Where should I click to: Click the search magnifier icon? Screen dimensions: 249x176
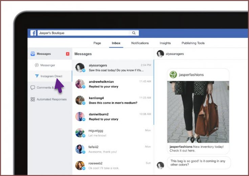134,33
